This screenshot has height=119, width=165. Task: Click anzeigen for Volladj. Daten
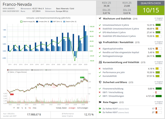tap(72, 108)
